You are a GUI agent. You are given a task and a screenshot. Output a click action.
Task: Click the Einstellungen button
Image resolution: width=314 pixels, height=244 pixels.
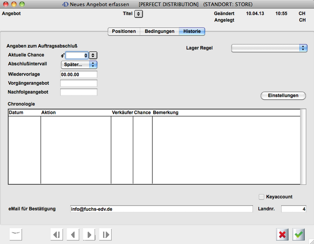(x=283, y=96)
